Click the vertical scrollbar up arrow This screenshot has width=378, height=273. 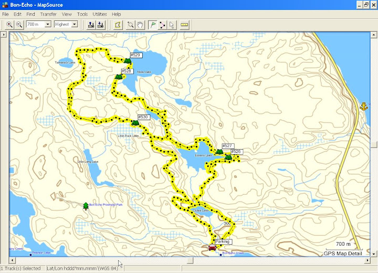373,35
